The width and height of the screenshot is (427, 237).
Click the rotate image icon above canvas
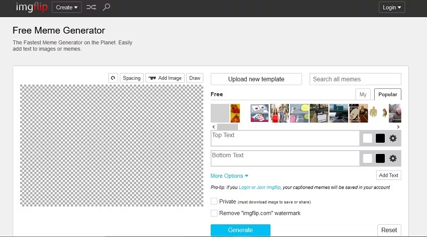(113, 78)
